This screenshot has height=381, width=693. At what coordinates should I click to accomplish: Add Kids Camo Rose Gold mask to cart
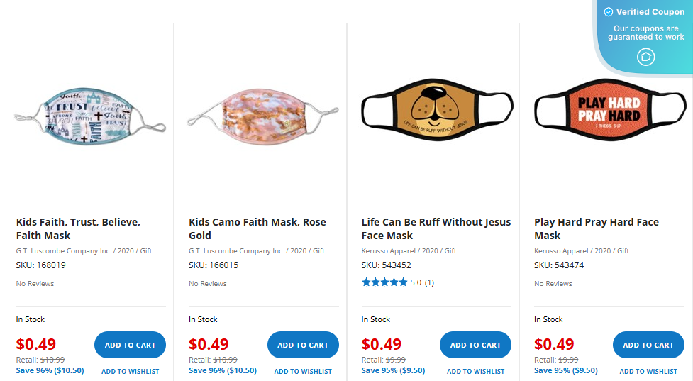303,345
